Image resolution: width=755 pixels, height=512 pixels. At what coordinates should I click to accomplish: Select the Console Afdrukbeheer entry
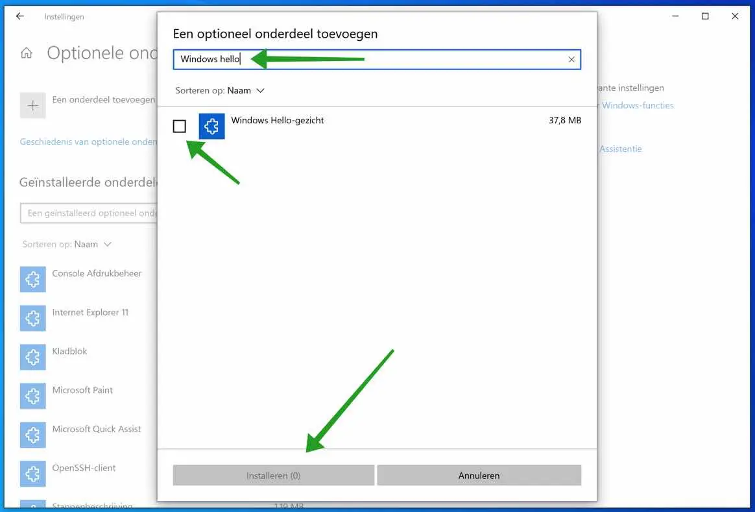(x=97, y=273)
